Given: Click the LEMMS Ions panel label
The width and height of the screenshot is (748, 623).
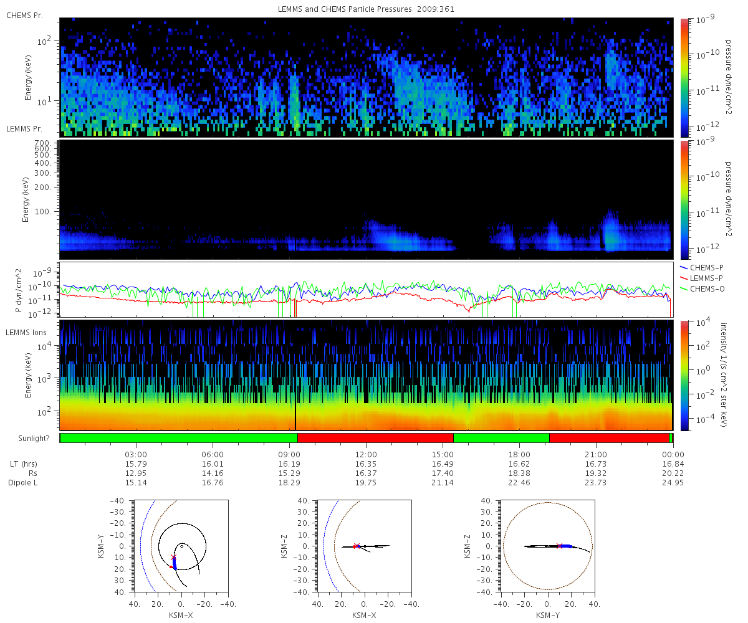Looking at the screenshot, I should point(27,333).
